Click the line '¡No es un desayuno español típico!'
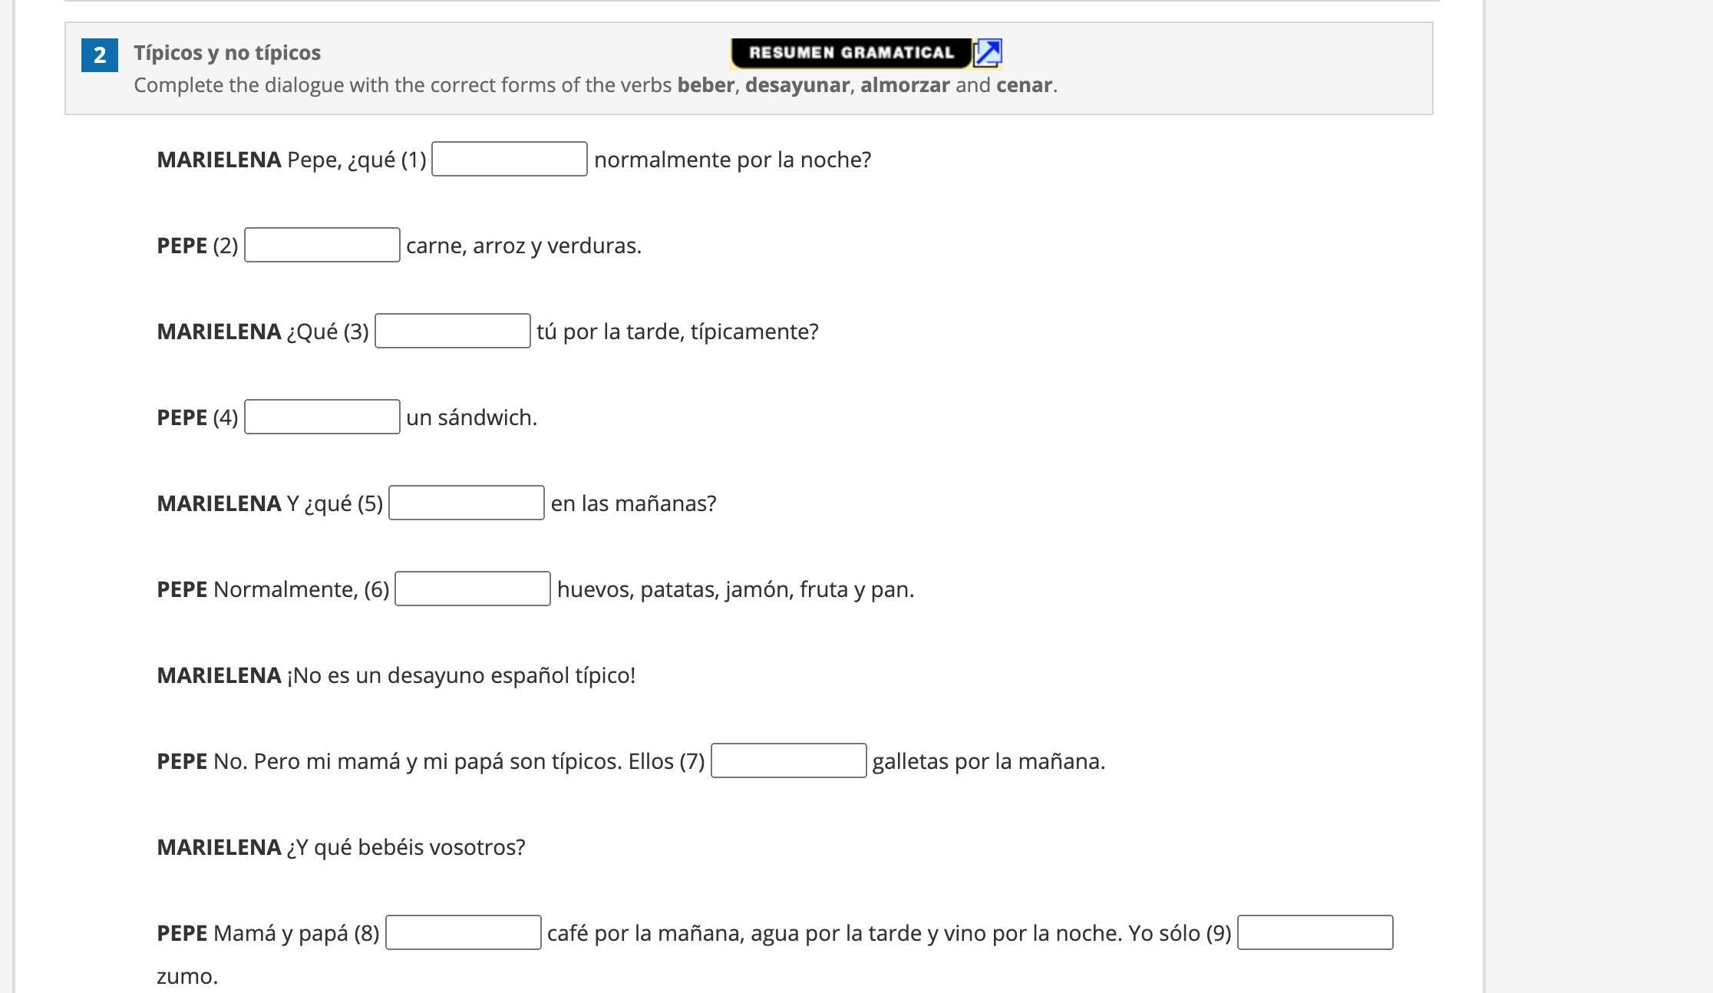1713x993 pixels. 460,675
